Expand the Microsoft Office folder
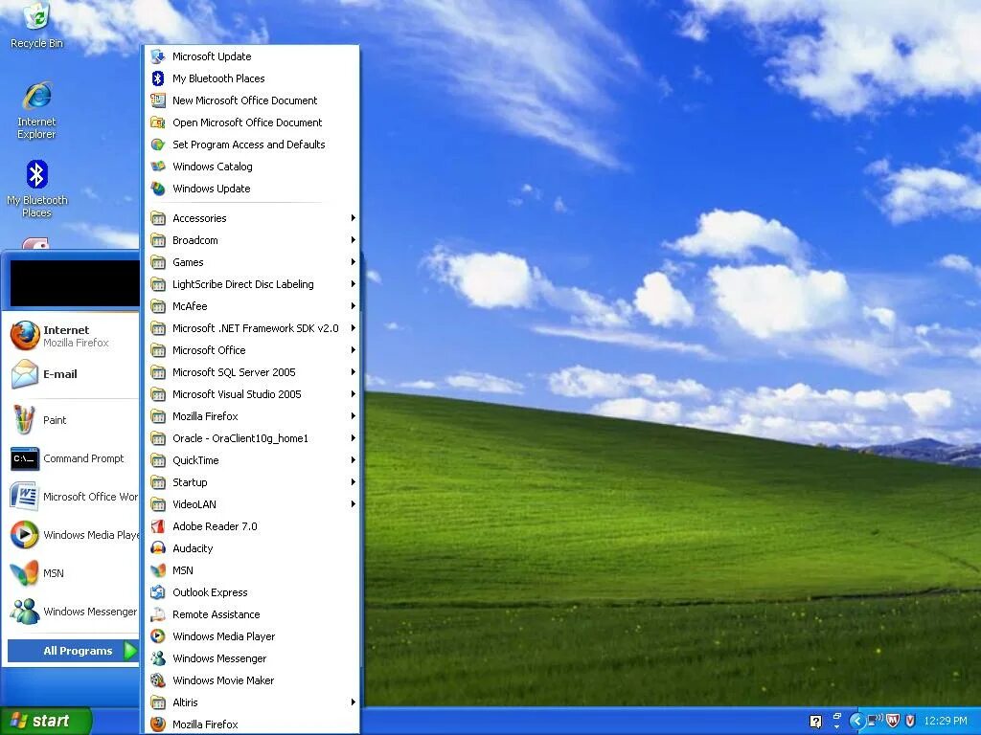This screenshot has height=735, width=981. [x=252, y=350]
